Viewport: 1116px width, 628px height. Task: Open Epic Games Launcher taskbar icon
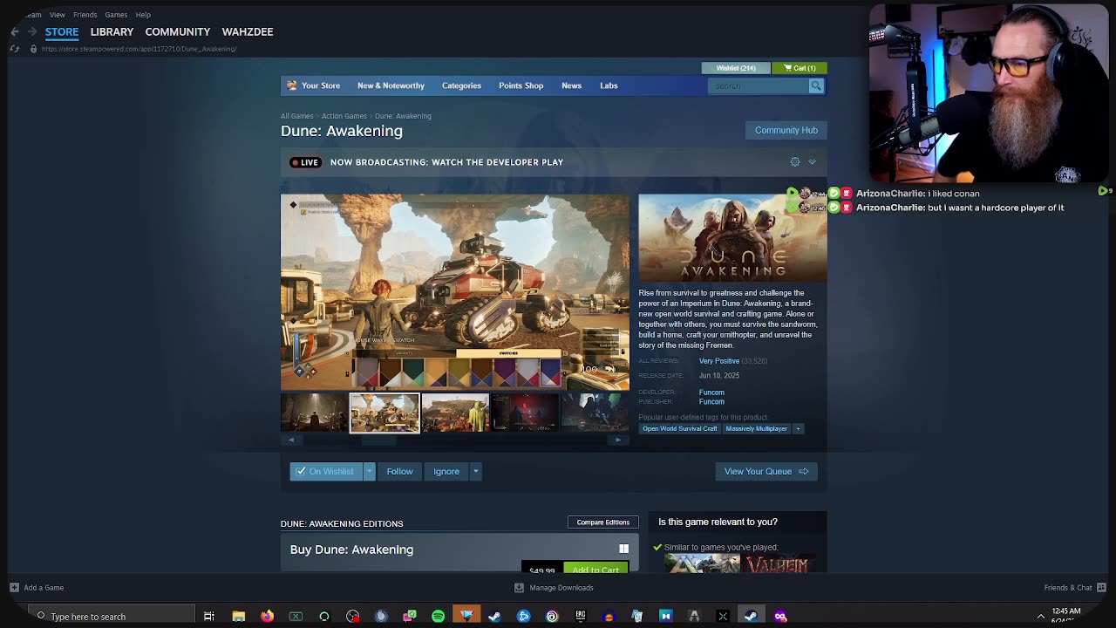(580, 617)
